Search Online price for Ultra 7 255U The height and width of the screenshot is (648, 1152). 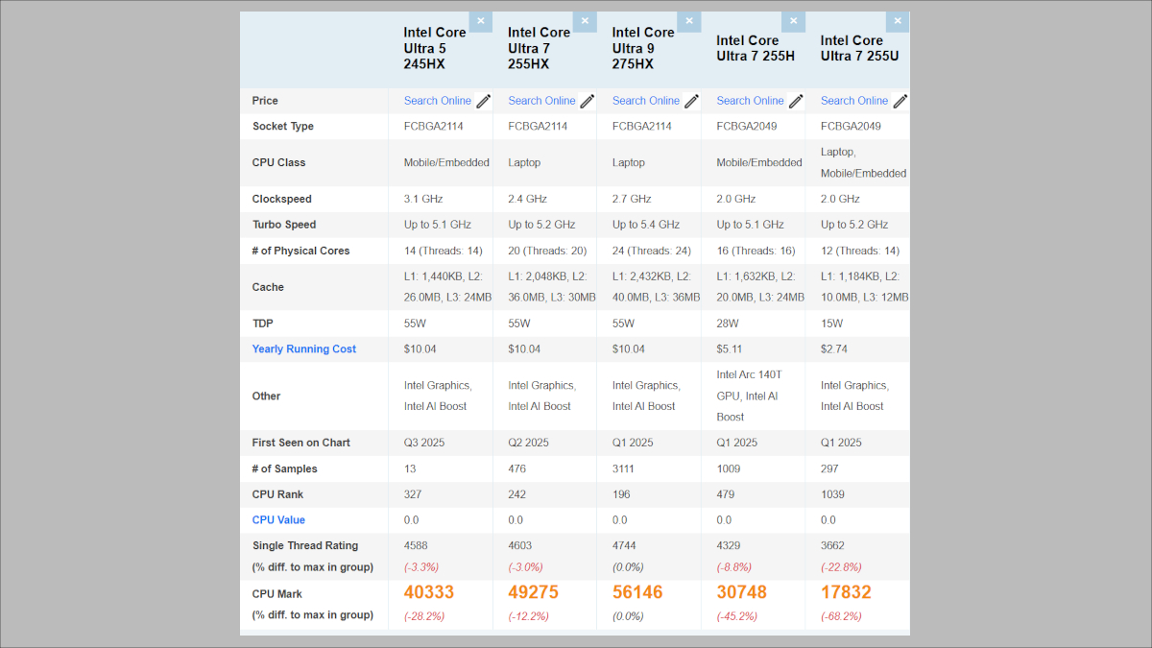point(854,101)
